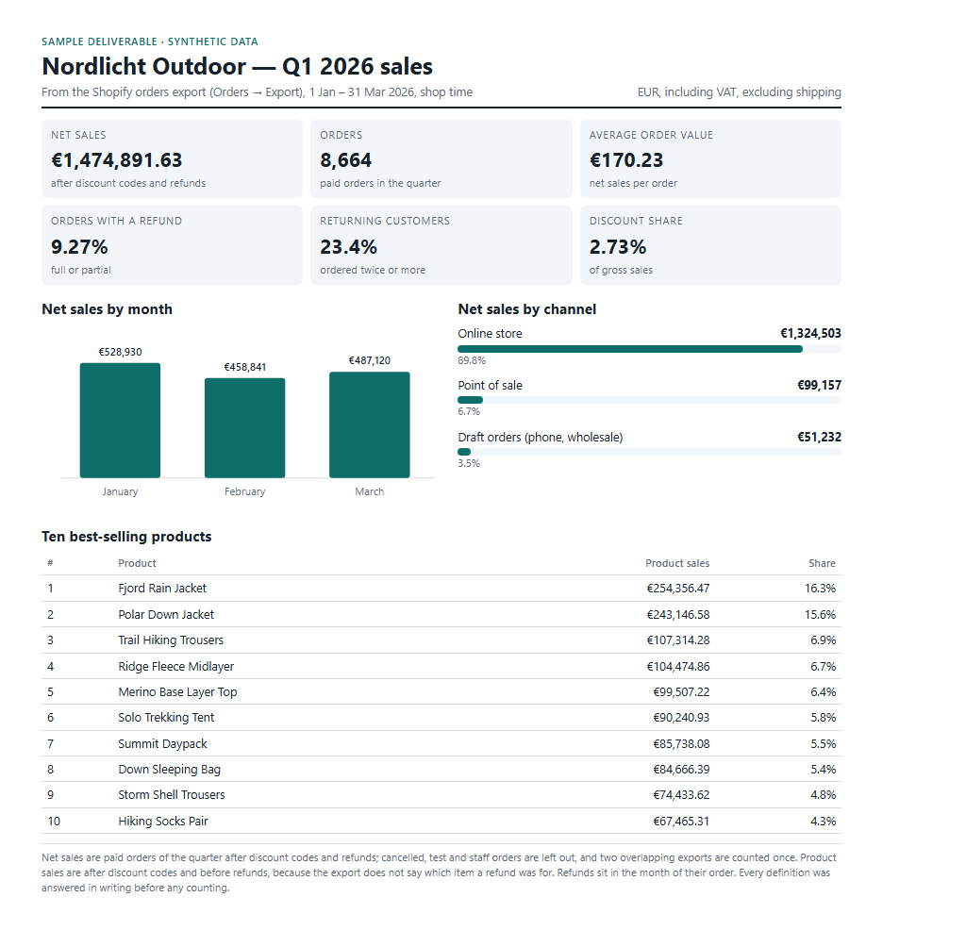Click the Net sales by month heading

[107, 309]
